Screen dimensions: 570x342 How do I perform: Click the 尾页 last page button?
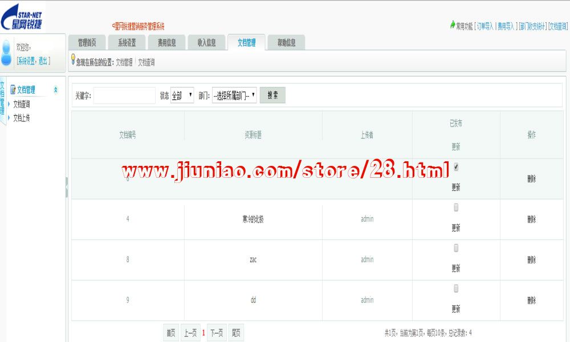236,332
